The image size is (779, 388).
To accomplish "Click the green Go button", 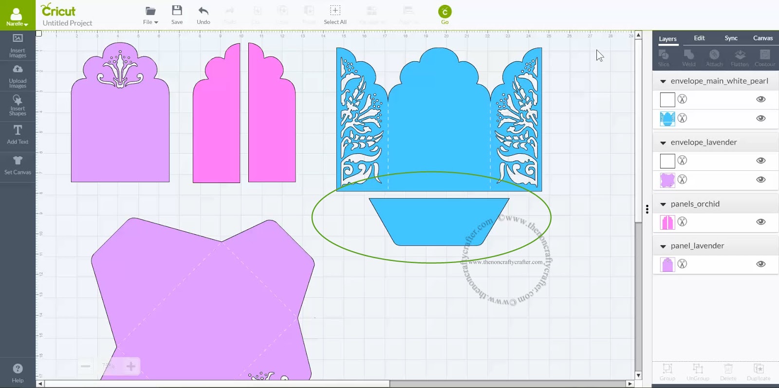I will coord(445,15).
